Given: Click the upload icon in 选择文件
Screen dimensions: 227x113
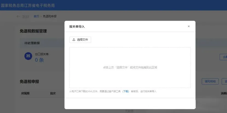Looking at the screenshot, I should point(74,40).
